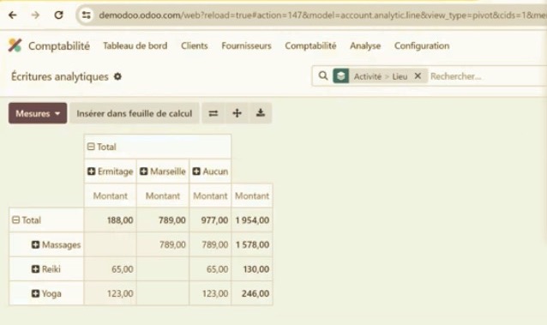The height and width of the screenshot is (325, 547).
Task: Click the Yoga total cell 246,00
Action: [252, 293]
